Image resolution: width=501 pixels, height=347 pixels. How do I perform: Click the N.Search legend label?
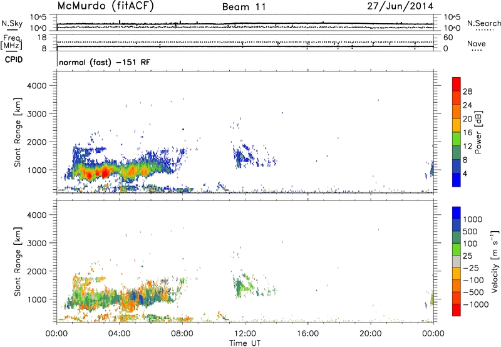pos(483,23)
